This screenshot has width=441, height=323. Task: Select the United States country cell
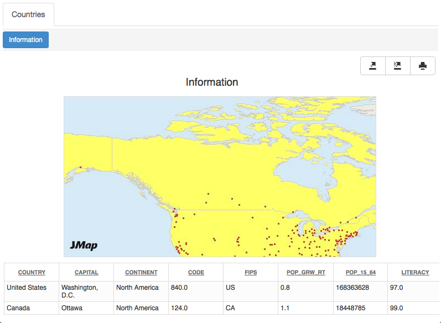tap(27, 288)
